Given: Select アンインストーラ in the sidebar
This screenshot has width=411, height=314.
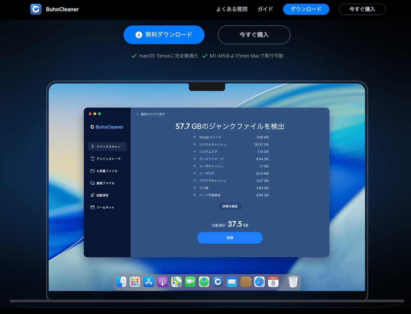Looking at the screenshot, I should click(107, 159).
